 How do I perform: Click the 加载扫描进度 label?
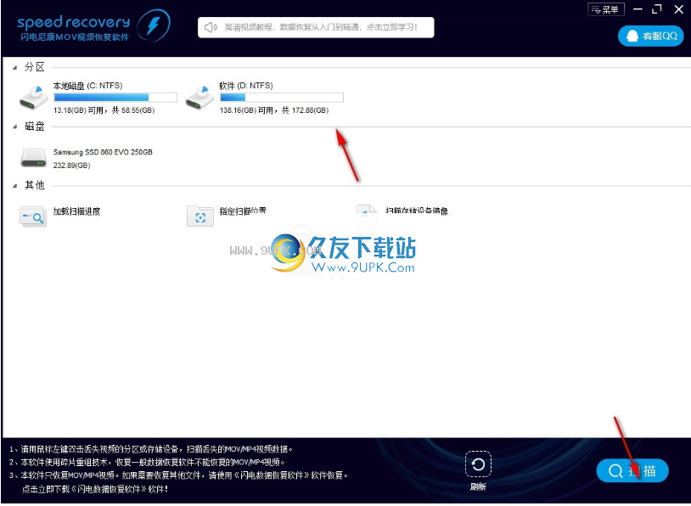pyautogui.click(x=76, y=211)
